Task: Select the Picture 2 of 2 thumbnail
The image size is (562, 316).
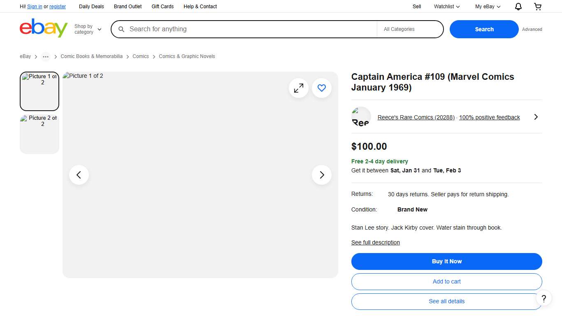Action: pyautogui.click(x=39, y=133)
